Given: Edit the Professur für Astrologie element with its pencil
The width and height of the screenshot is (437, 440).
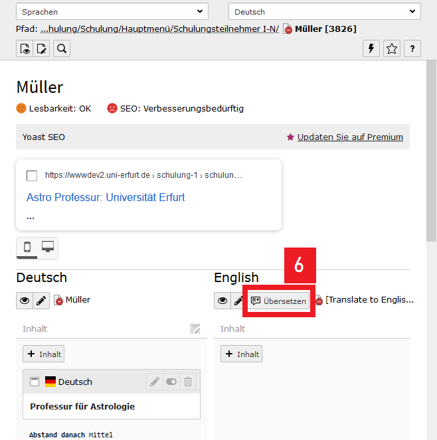Looking at the screenshot, I should [x=154, y=382].
